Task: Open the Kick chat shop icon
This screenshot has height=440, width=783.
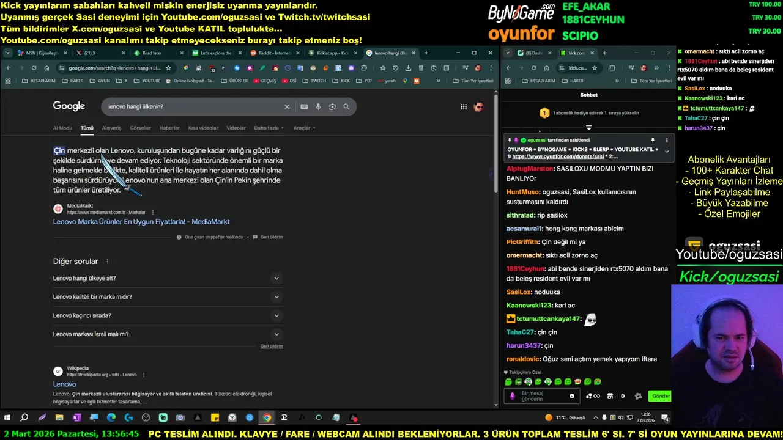Action: [610, 396]
